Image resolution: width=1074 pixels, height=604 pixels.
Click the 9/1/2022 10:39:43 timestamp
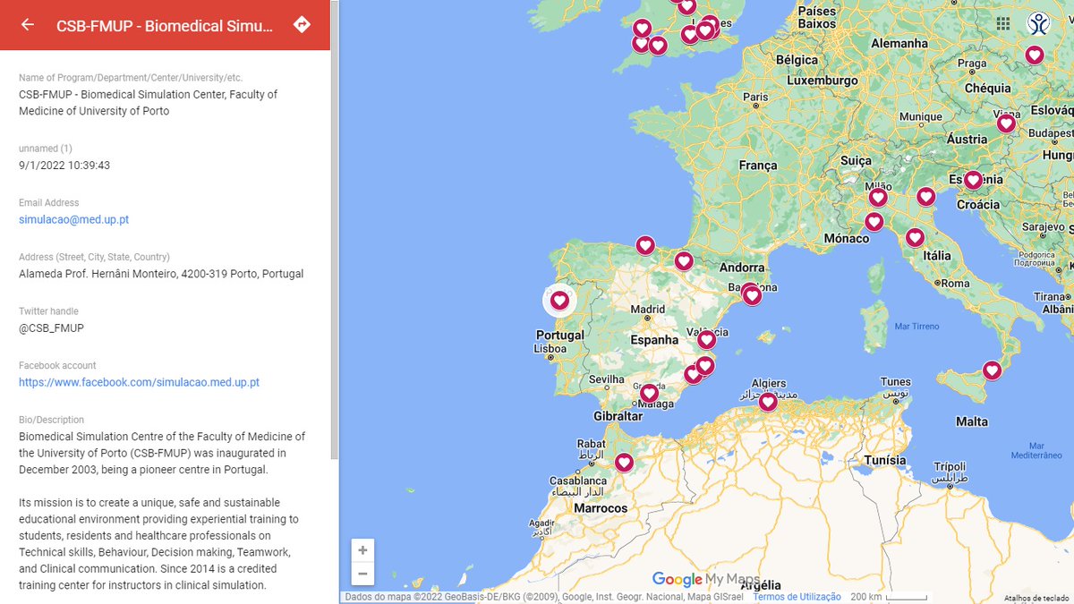click(x=64, y=166)
